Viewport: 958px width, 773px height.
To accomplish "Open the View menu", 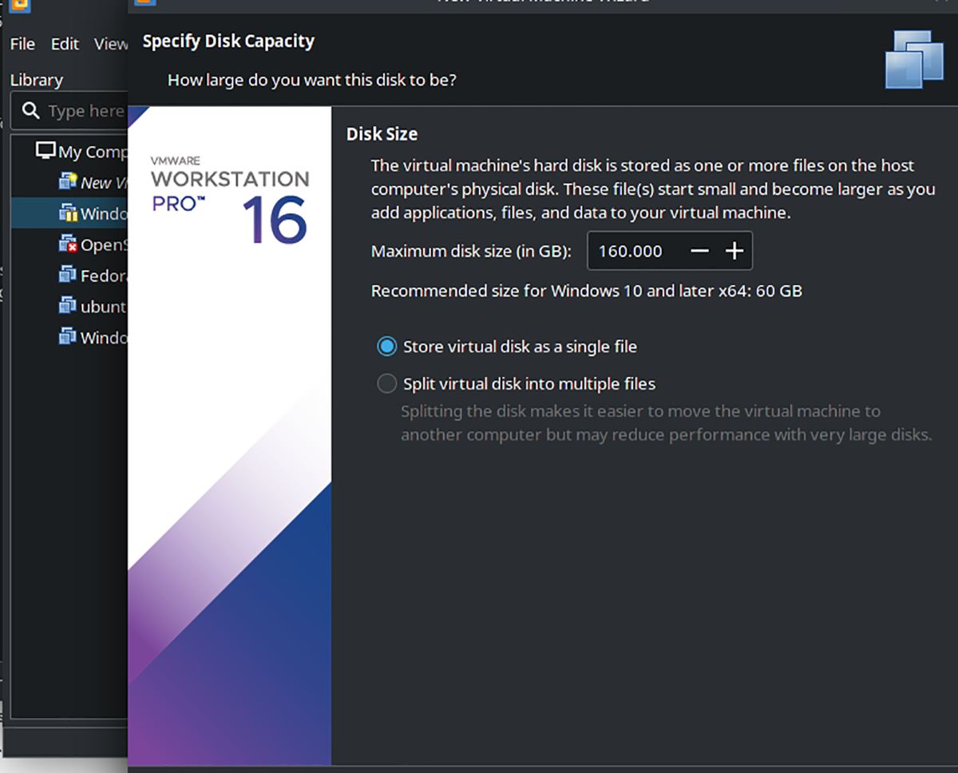I will [110, 44].
